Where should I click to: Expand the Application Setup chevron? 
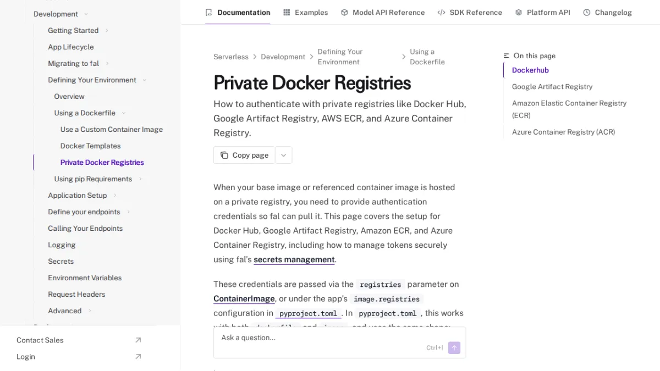[115, 195]
